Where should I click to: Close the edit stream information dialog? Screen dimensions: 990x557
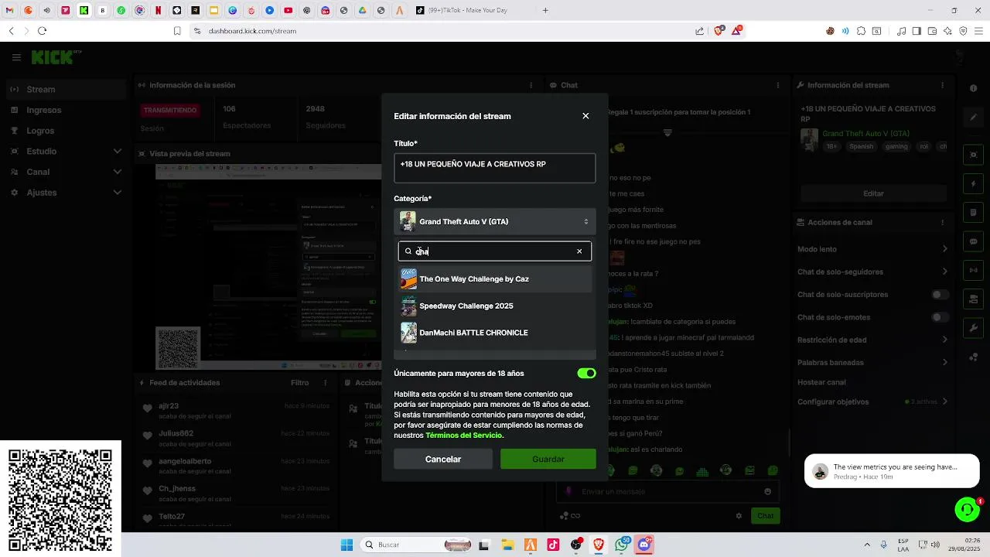pyautogui.click(x=585, y=116)
